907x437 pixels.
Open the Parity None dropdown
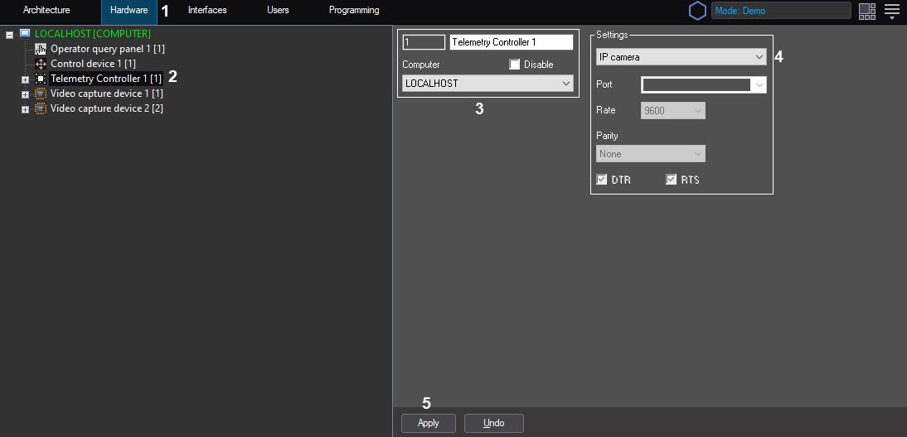[650, 154]
